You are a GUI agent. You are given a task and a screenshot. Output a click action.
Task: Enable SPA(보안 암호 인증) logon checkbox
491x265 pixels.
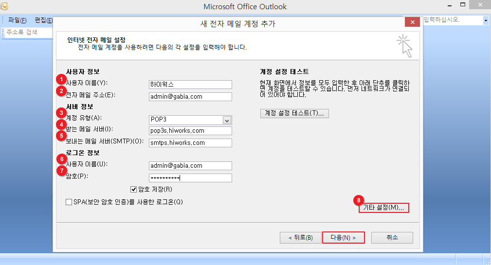(x=69, y=202)
